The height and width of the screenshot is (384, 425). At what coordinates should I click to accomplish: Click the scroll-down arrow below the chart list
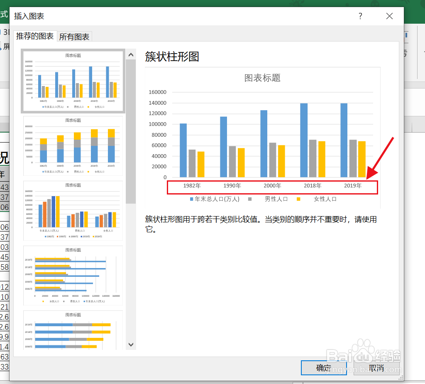(x=131, y=345)
